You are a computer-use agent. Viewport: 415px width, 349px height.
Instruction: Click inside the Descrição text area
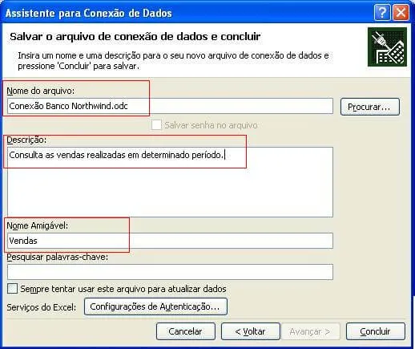coord(170,182)
